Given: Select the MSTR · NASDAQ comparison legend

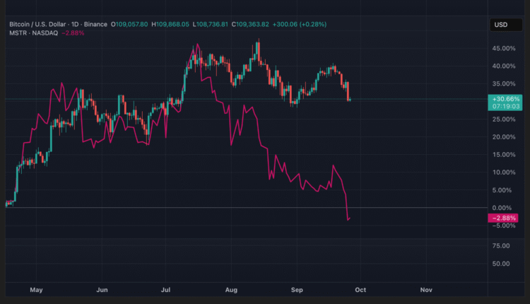Looking at the screenshot, I should pos(33,33).
